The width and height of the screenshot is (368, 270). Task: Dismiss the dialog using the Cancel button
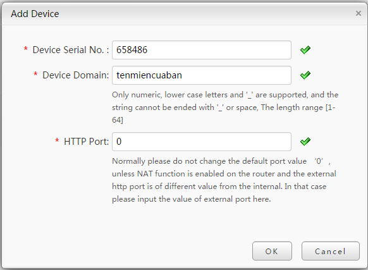tap(331, 251)
